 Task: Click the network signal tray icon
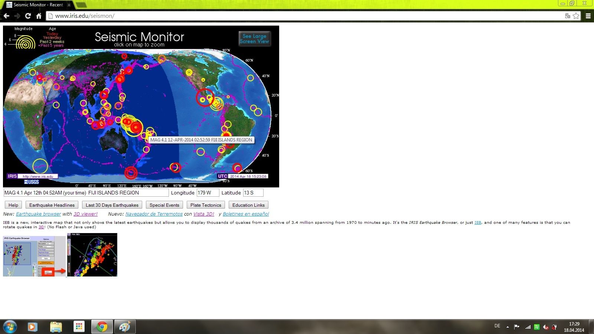(x=528, y=327)
